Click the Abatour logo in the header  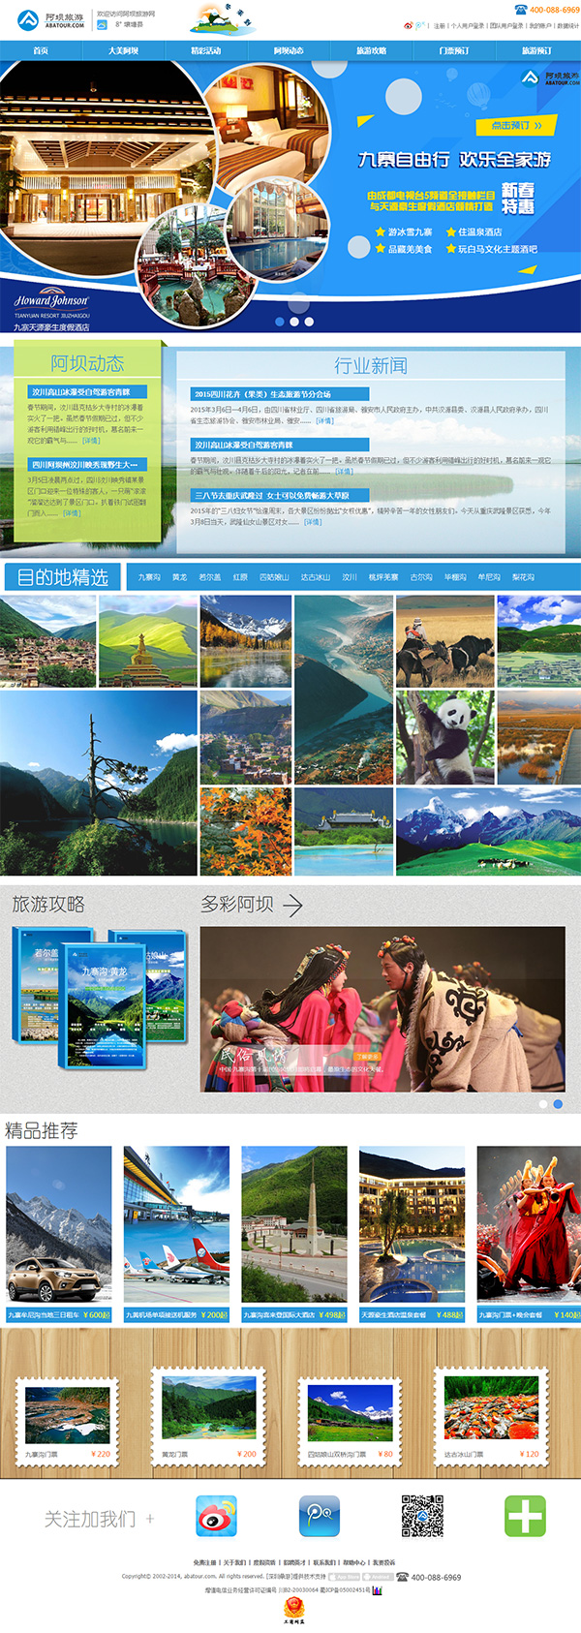[x=50, y=19]
